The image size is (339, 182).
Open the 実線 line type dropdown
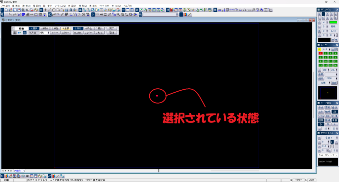pos(333,26)
